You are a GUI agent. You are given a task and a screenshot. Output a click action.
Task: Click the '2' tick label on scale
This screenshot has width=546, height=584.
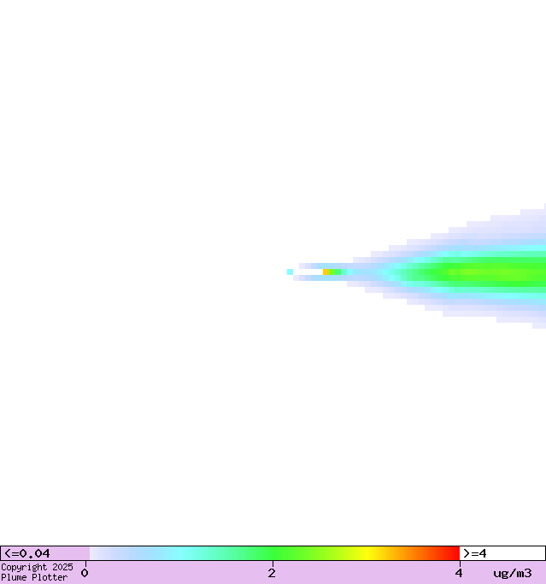[272, 573]
